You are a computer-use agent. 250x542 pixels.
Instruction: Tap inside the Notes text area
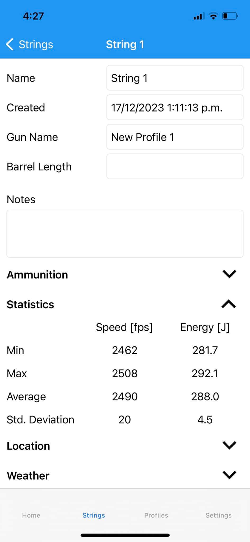[x=125, y=234]
